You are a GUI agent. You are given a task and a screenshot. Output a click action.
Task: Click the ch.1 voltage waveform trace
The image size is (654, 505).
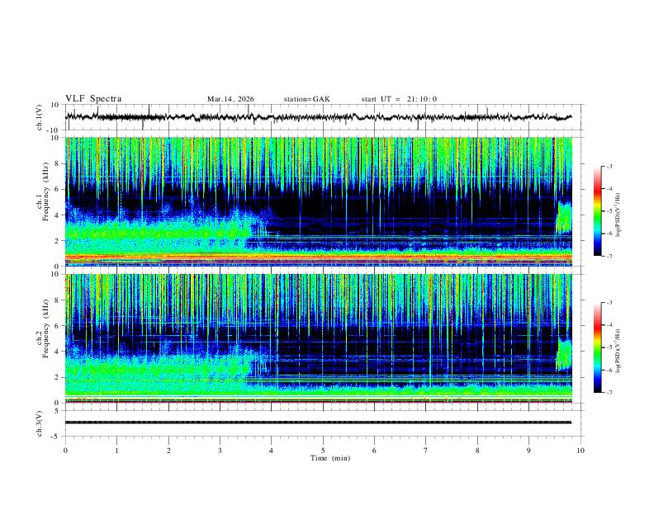point(318,117)
